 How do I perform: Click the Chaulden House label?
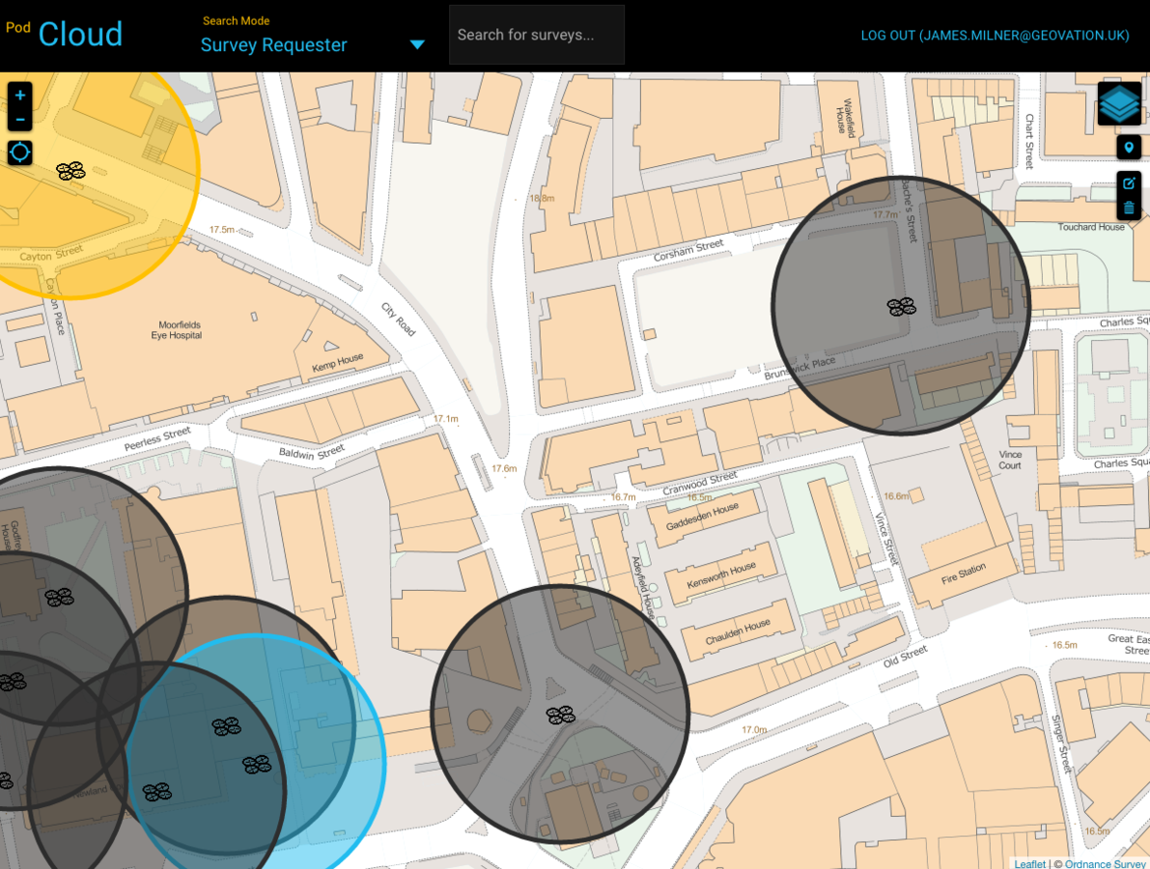coord(738,631)
